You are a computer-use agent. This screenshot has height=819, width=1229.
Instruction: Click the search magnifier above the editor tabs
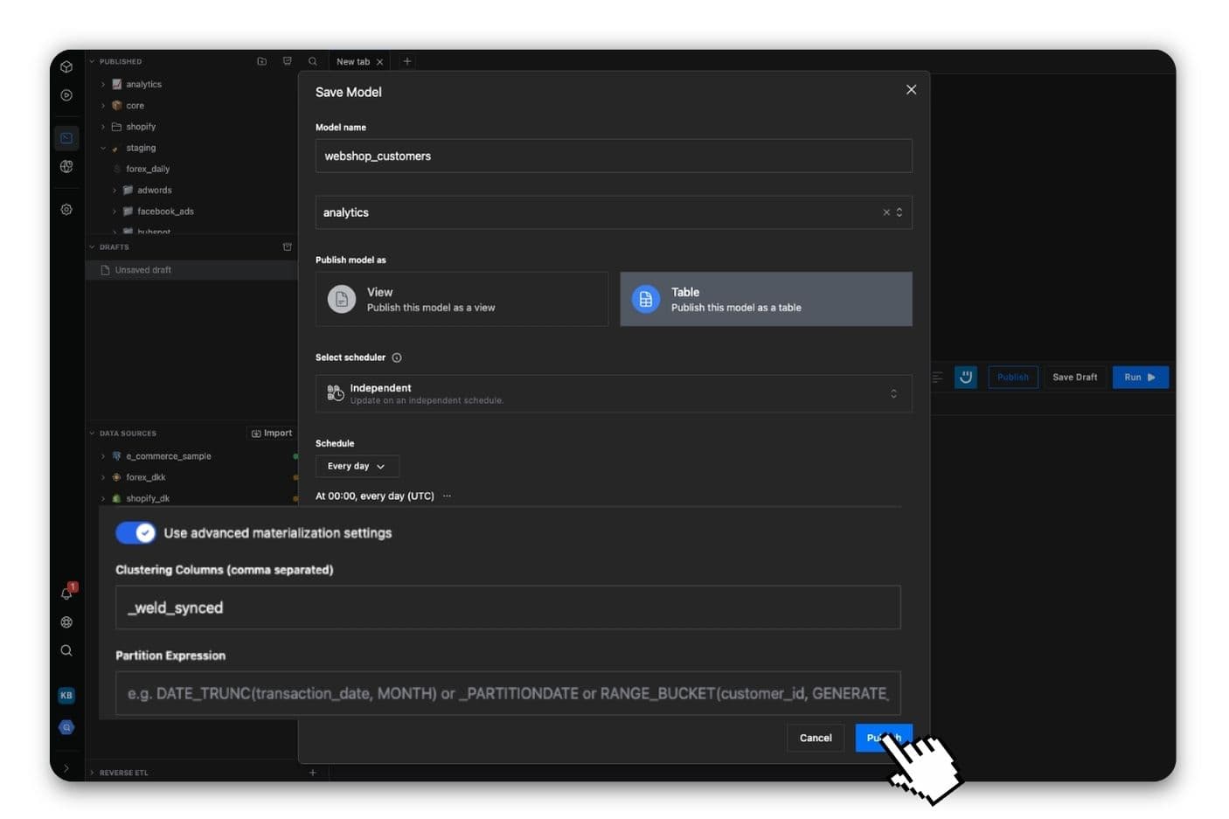(313, 61)
